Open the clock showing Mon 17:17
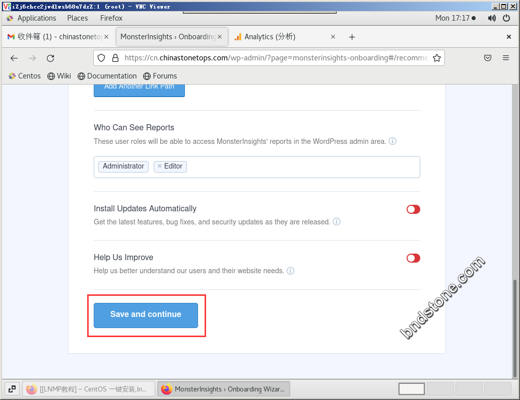520x400 pixels. [x=456, y=18]
